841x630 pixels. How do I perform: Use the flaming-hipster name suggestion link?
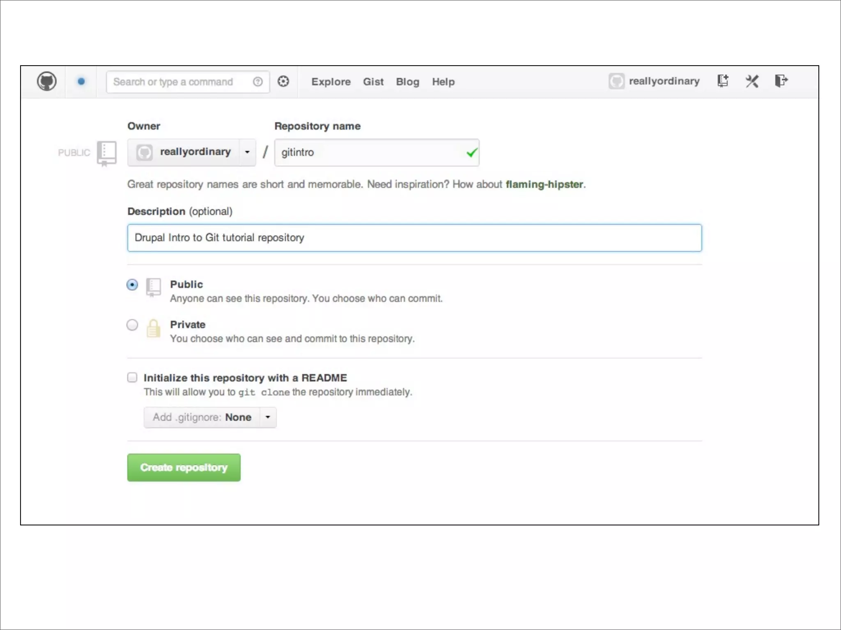coord(544,184)
